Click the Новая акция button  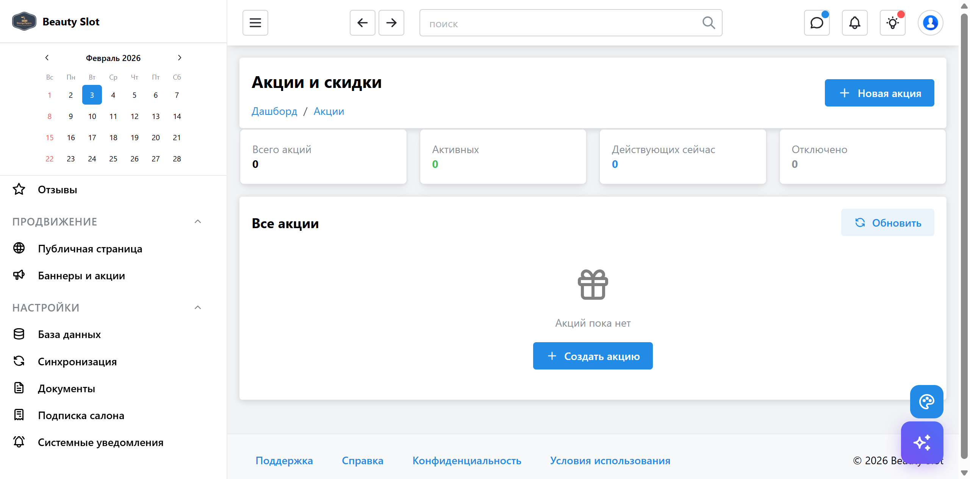[879, 93]
